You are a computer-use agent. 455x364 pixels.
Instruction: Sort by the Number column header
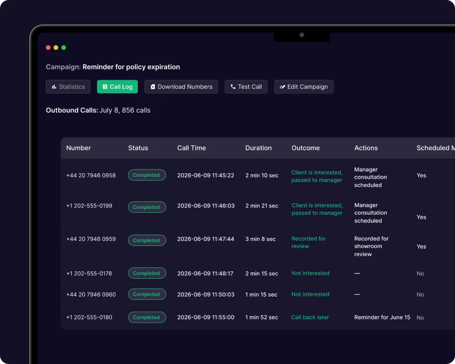[x=78, y=148]
